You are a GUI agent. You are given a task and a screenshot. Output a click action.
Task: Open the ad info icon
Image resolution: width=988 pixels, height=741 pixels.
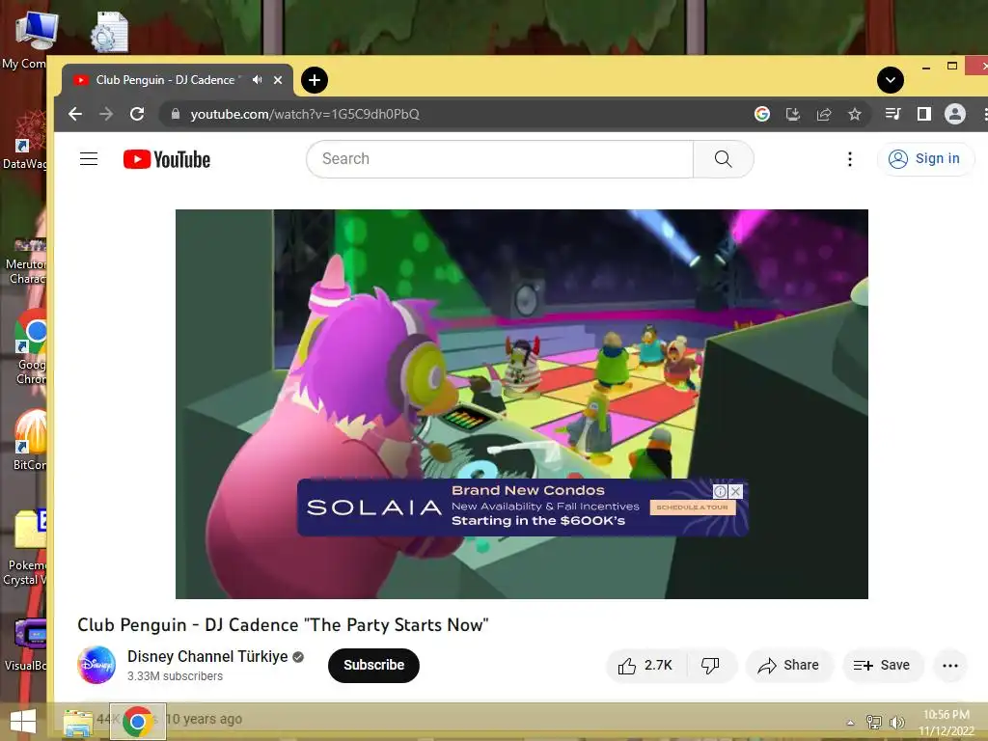tap(720, 491)
